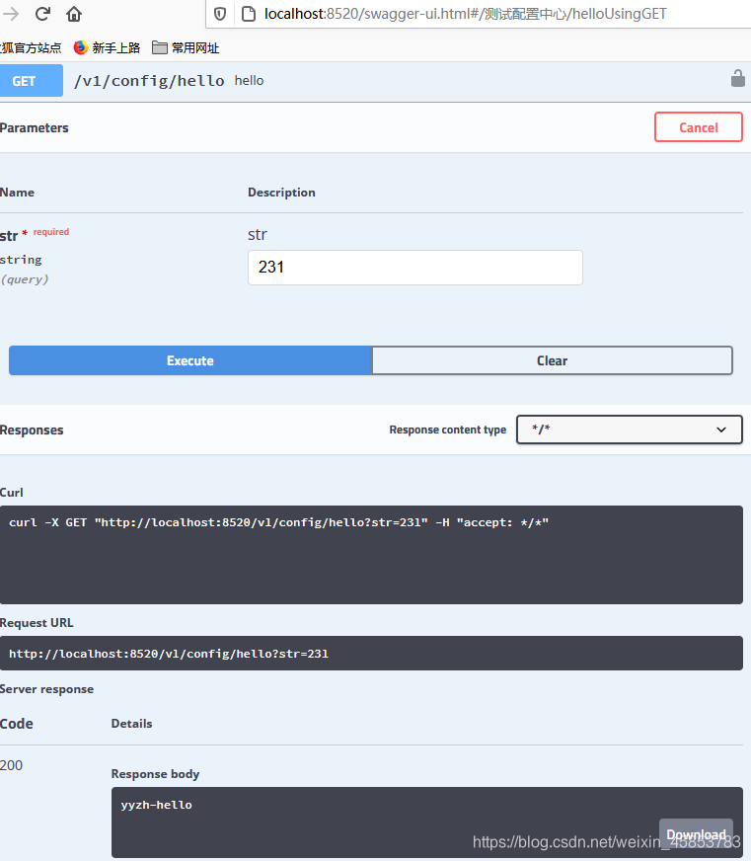
Task: Click the forward navigation arrow
Action: pos(11,14)
